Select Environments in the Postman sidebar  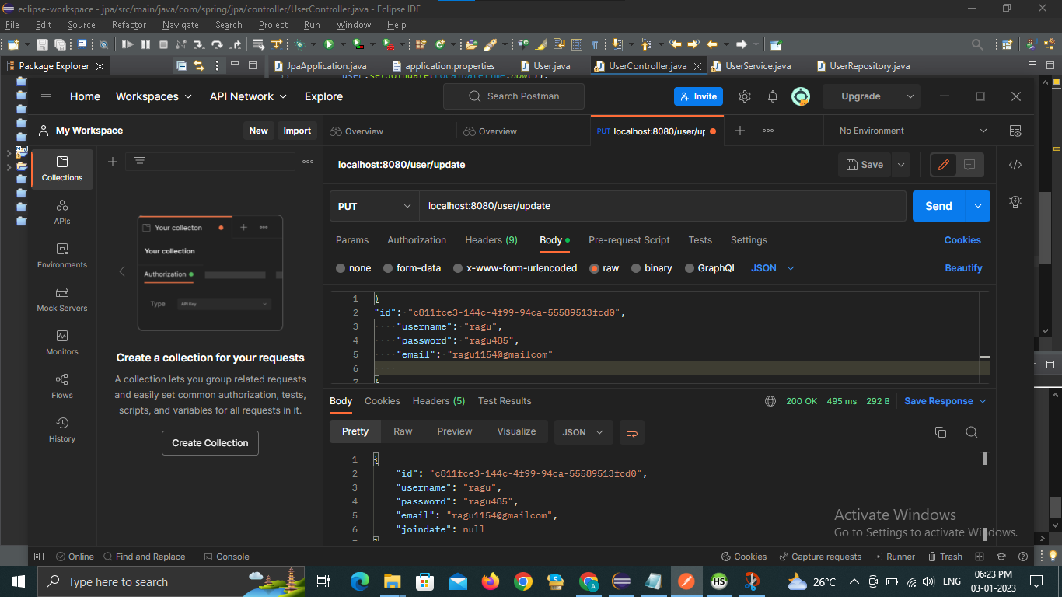pos(61,254)
